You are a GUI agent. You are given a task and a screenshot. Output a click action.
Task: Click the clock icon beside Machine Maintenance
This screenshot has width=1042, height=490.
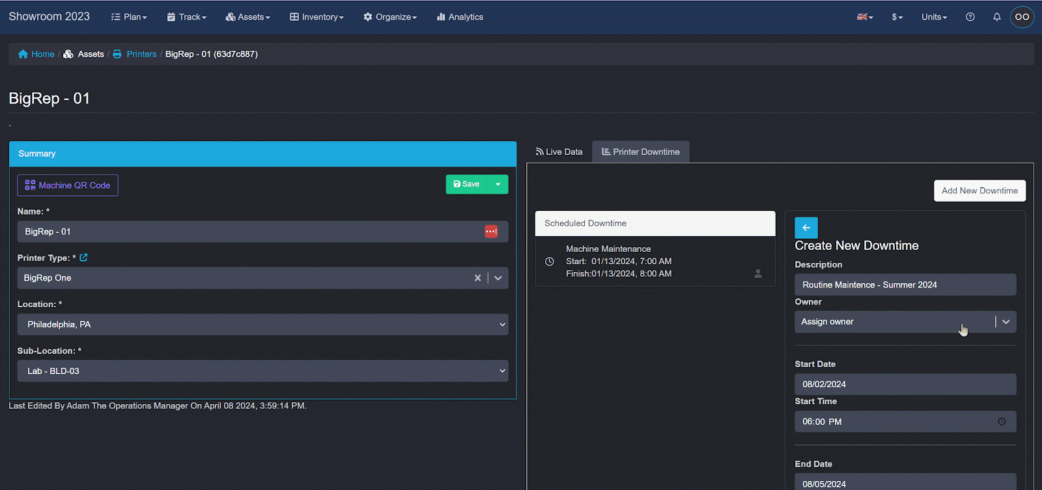(x=550, y=262)
